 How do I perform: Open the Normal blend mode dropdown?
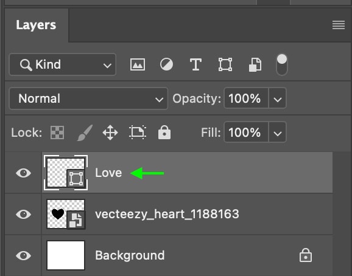tap(88, 98)
